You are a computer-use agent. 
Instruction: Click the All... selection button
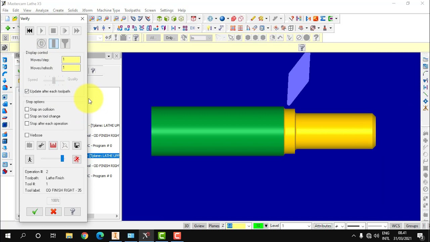[153, 38]
